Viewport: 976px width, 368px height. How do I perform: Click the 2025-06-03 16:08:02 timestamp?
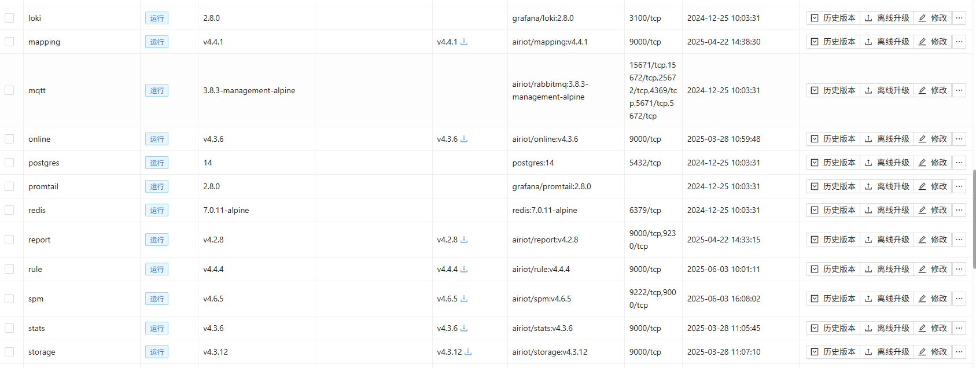pos(724,299)
